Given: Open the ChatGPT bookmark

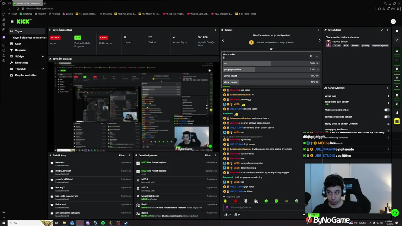Looking at the screenshot, I should pos(41,14).
